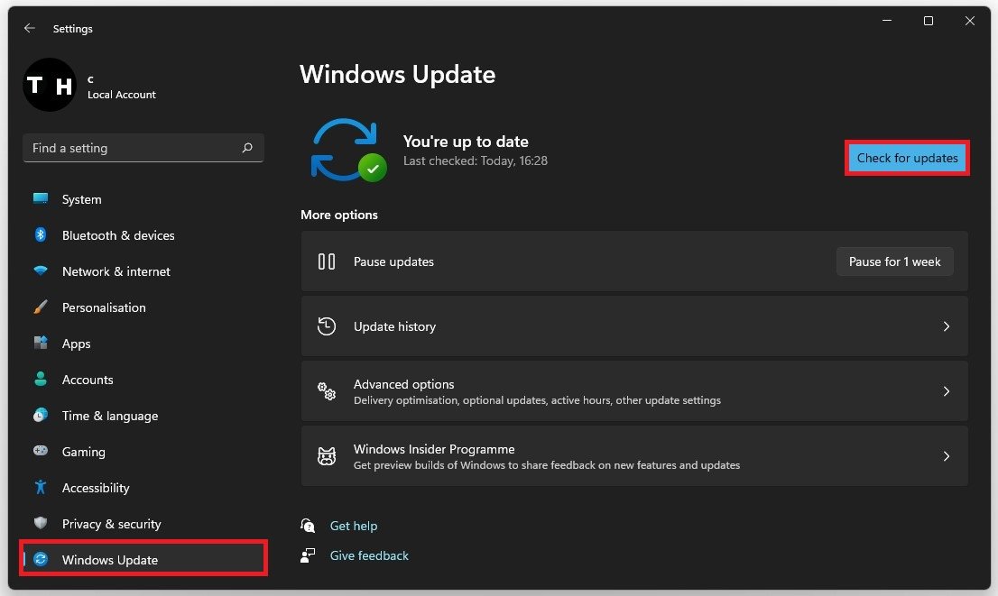
Task: Click the Accounts person icon
Action: tap(41, 379)
